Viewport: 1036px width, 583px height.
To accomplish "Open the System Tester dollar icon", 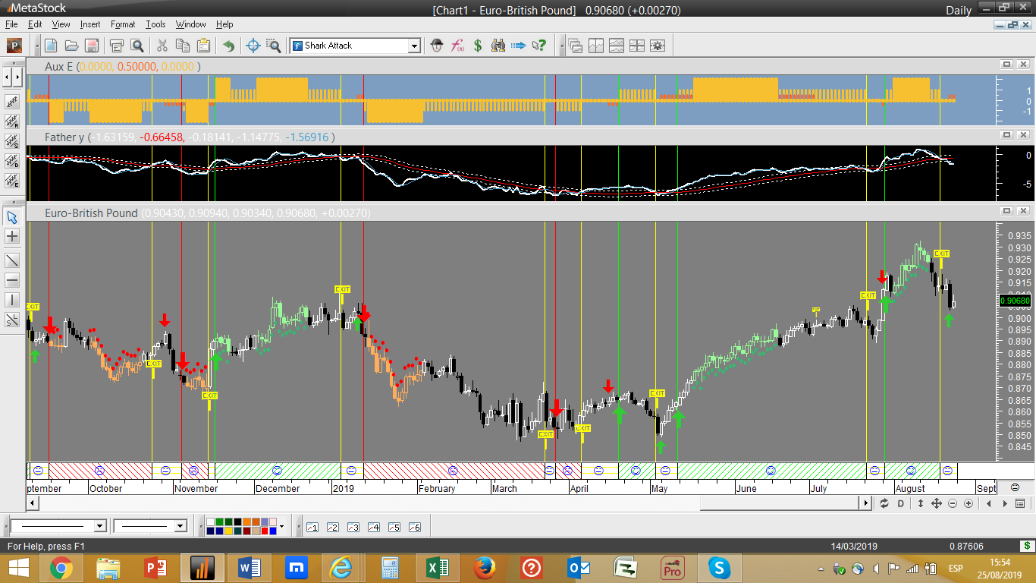I will 478,46.
